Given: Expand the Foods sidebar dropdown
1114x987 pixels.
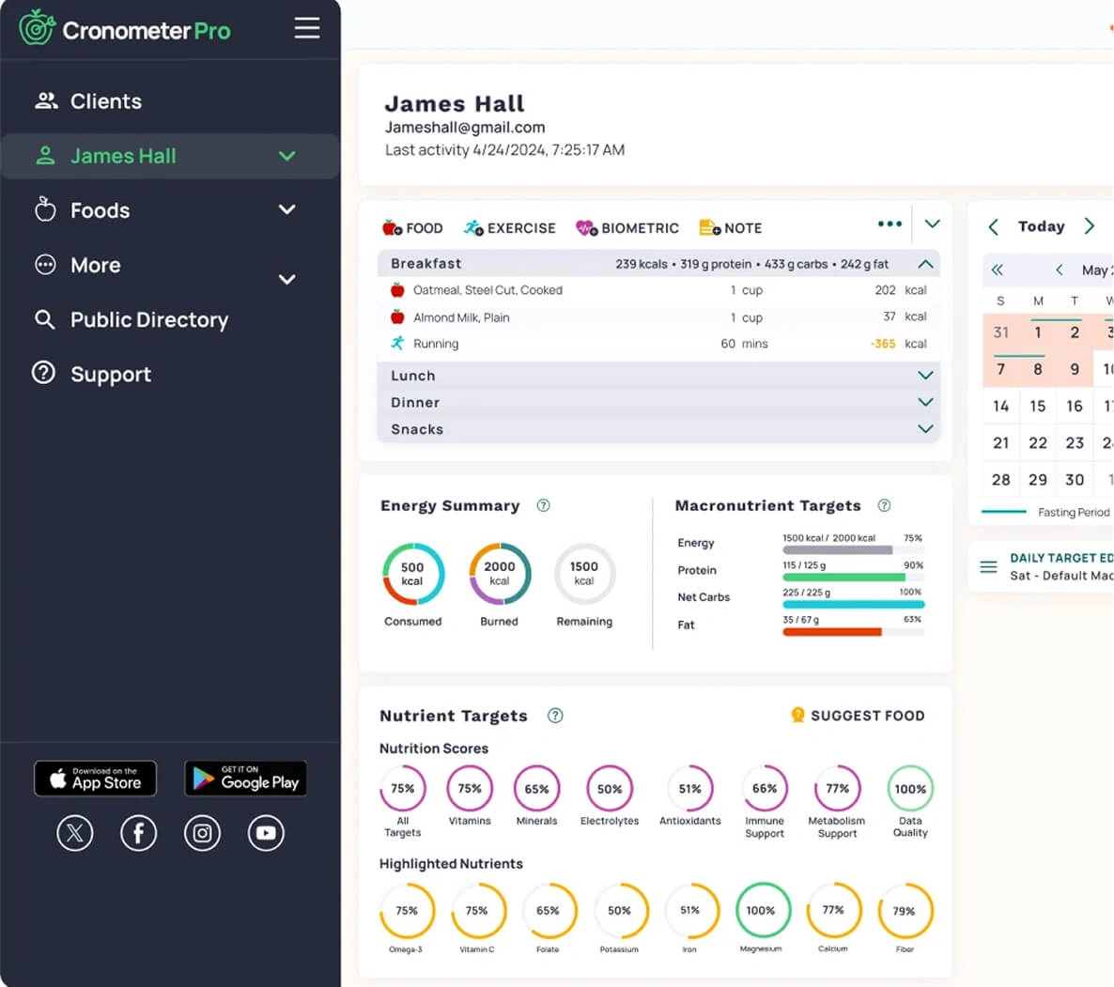Looking at the screenshot, I should (x=287, y=210).
